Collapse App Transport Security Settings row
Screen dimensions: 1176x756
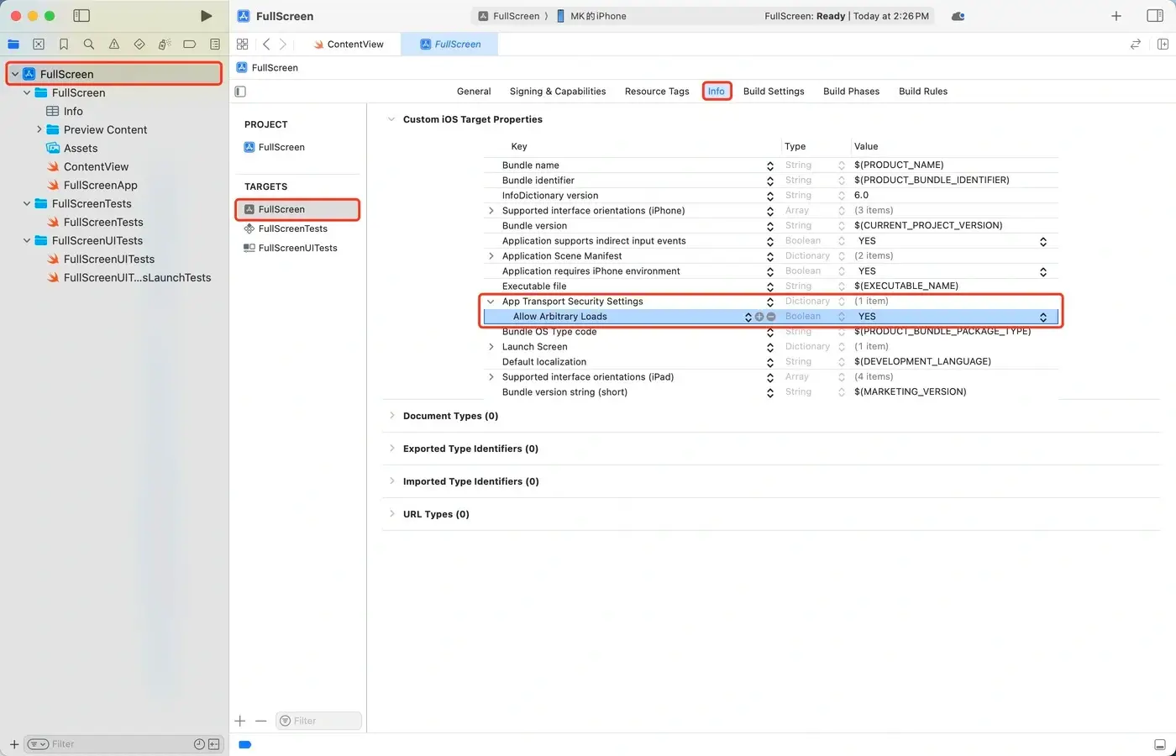(x=491, y=302)
